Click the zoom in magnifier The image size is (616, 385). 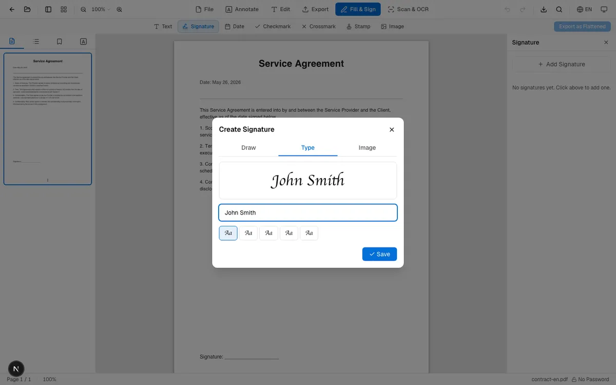(120, 9)
